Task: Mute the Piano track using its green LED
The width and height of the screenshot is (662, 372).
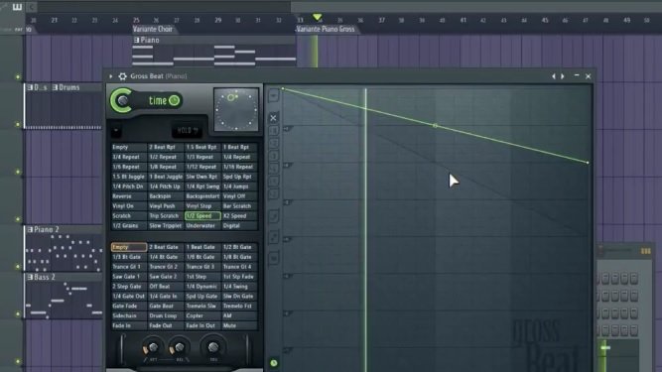Action: 18,77
